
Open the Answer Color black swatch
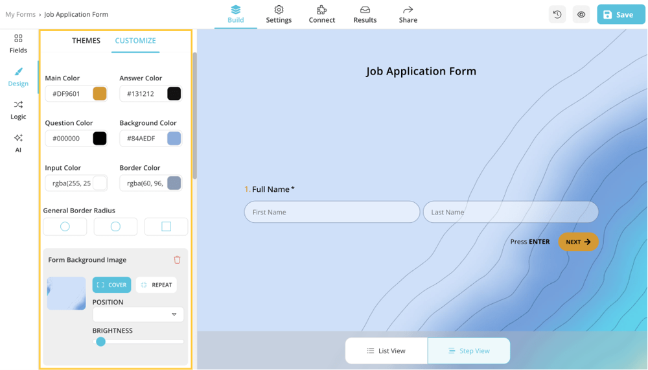[174, 94]
